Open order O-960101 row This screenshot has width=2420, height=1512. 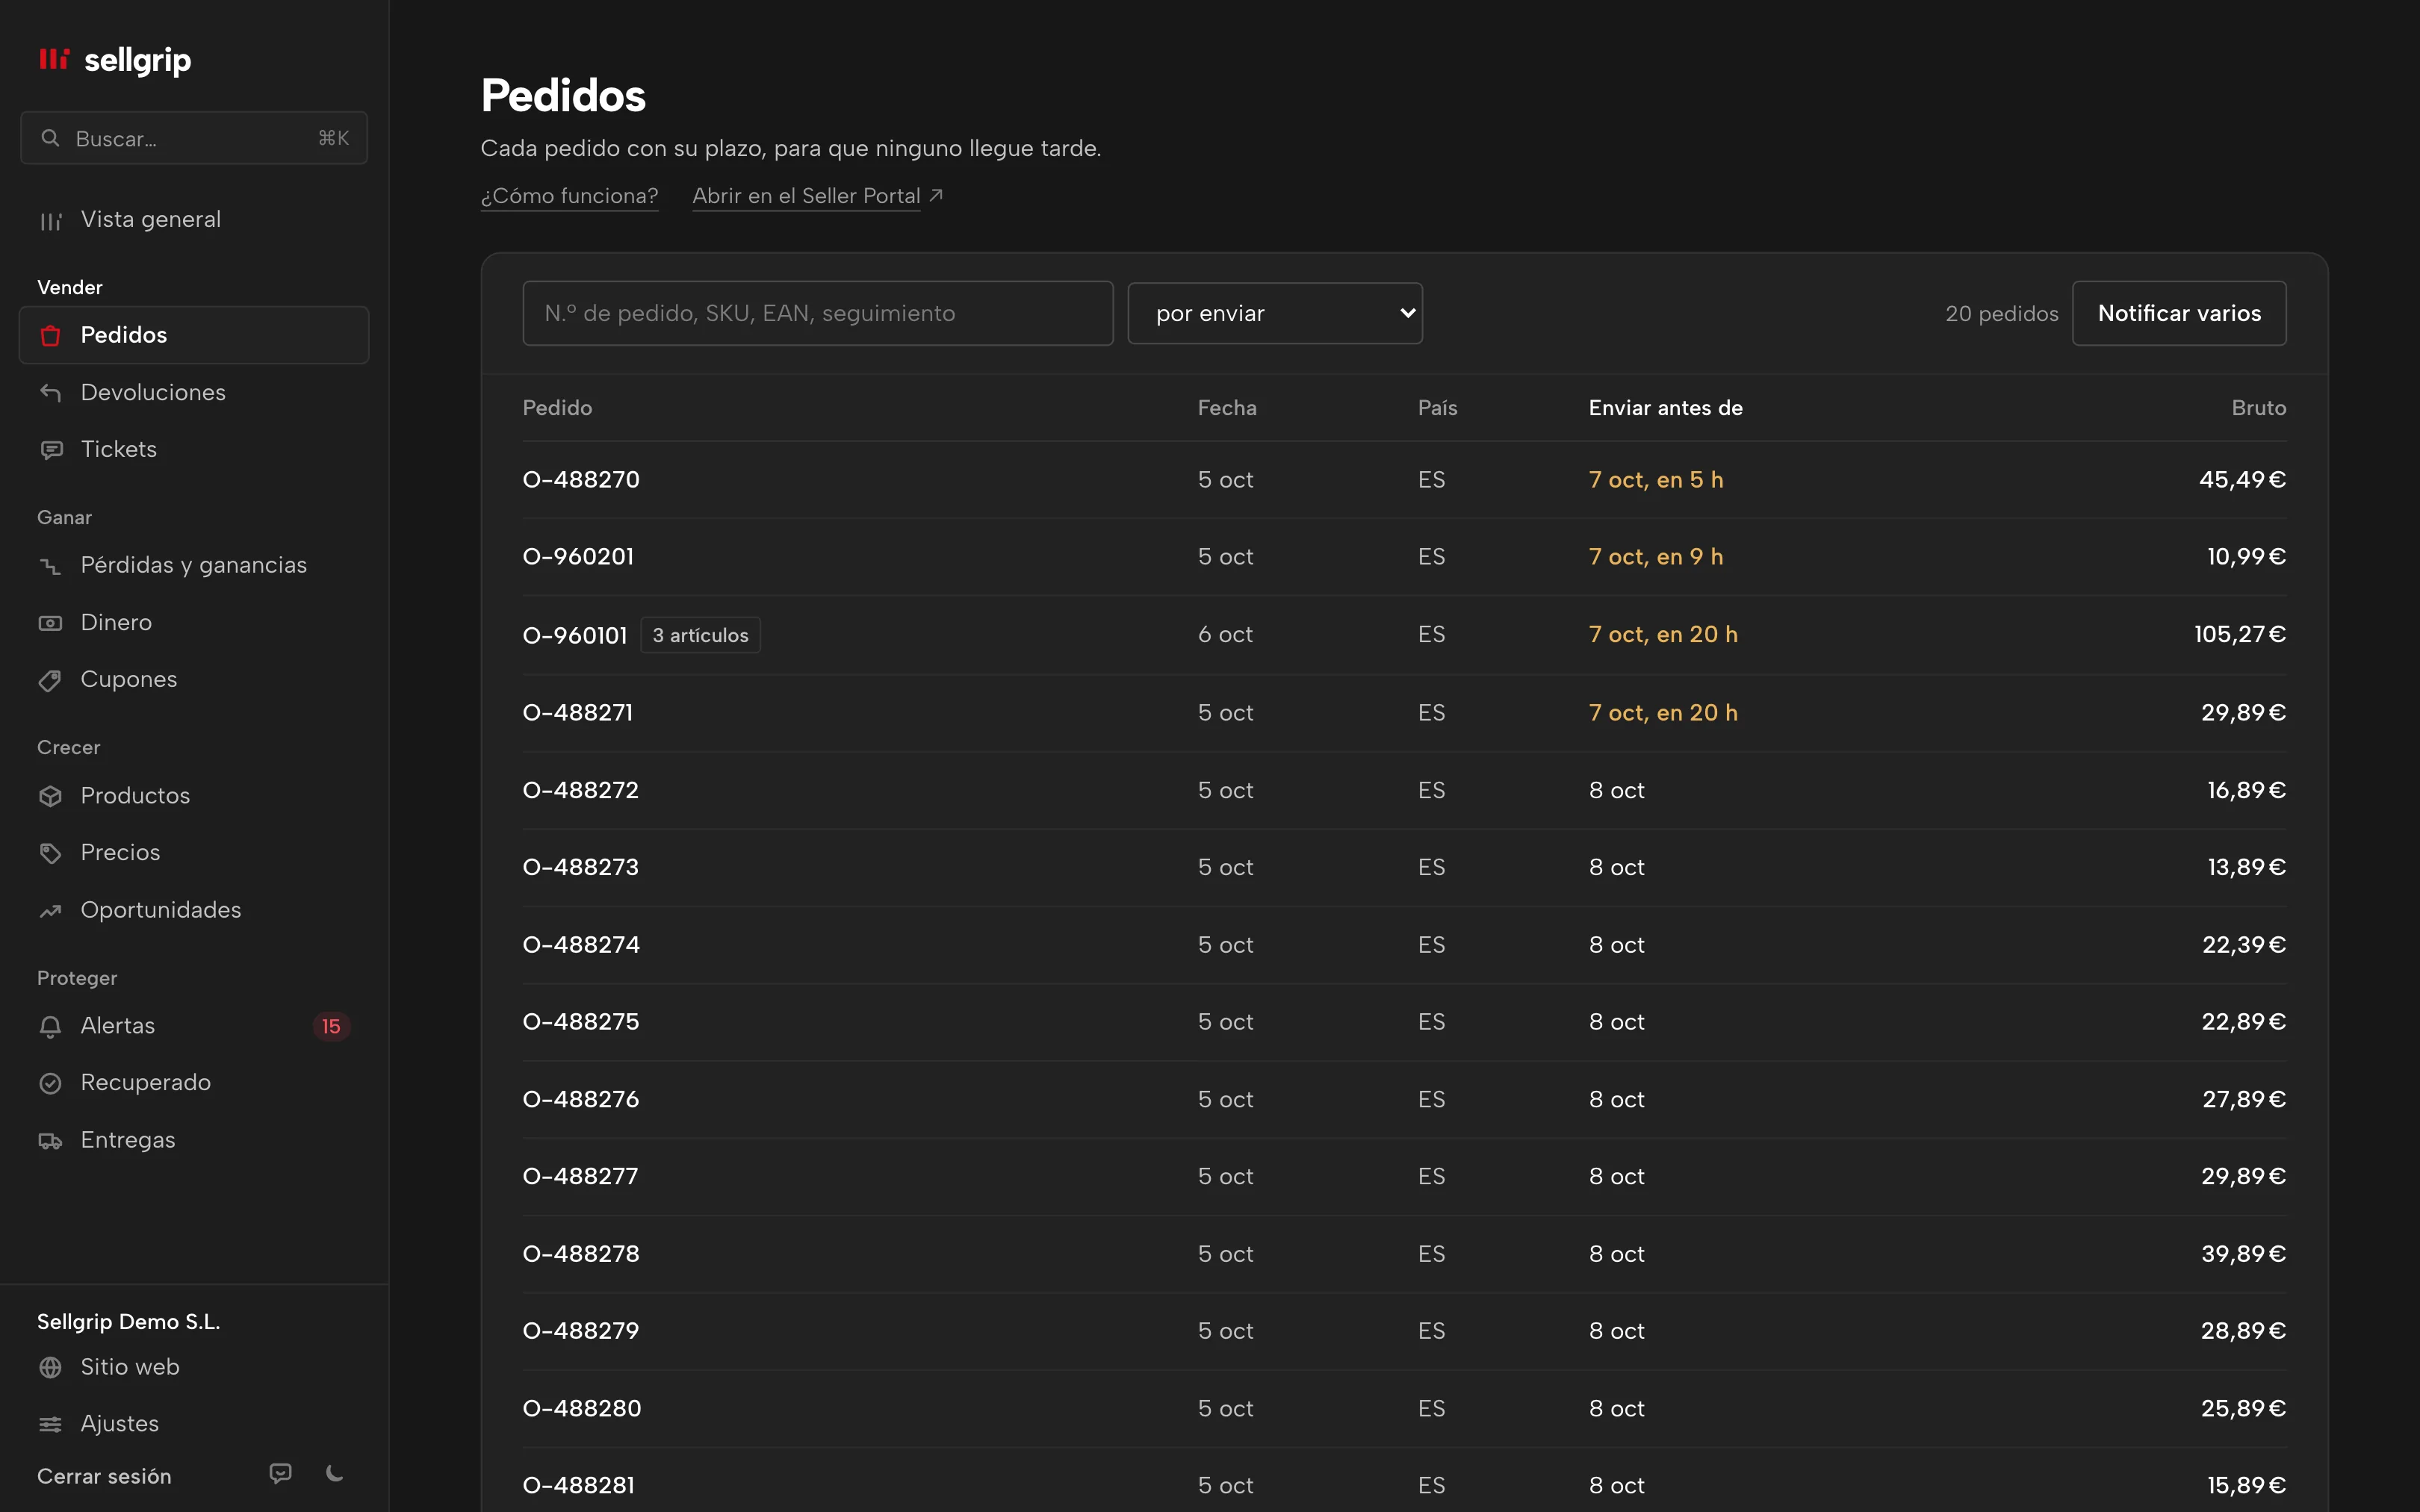point(1404,634)
